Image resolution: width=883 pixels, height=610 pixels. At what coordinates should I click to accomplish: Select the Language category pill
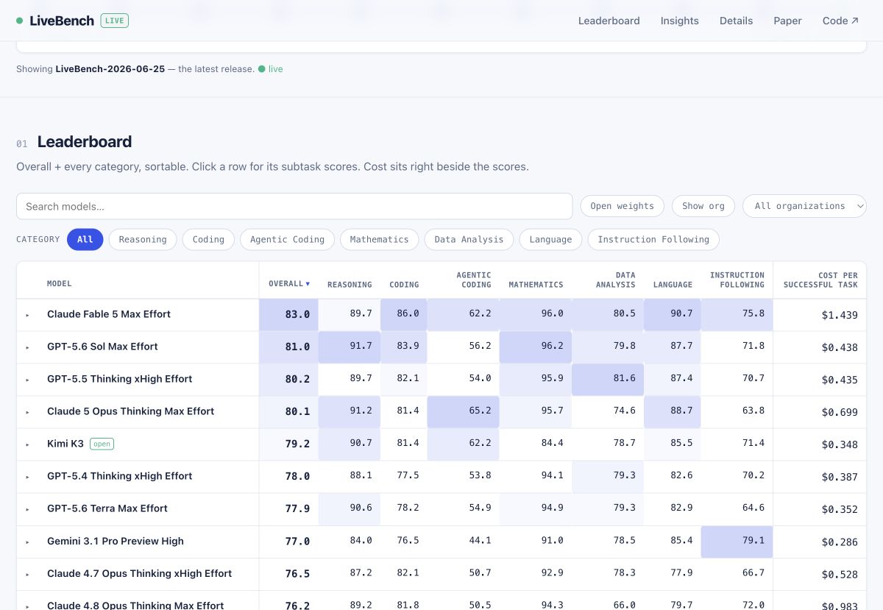[x=550, y=239]
